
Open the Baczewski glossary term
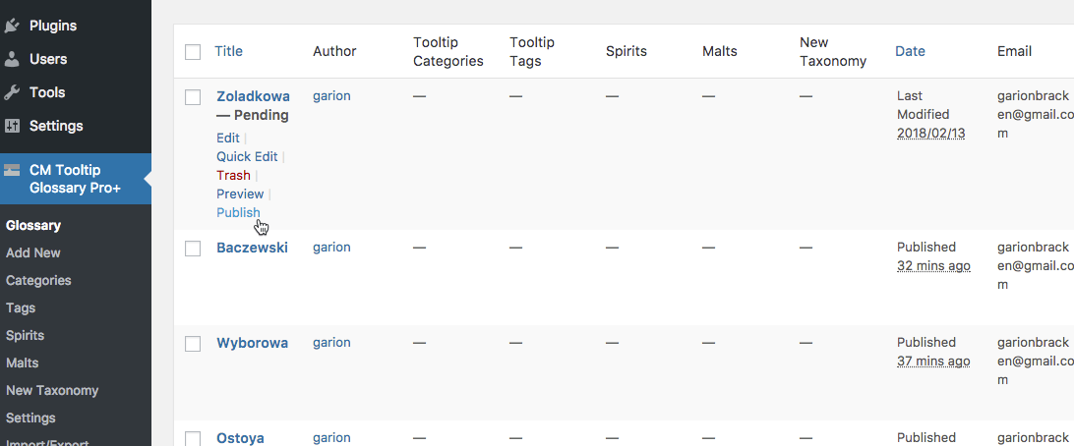coord(252,248)
